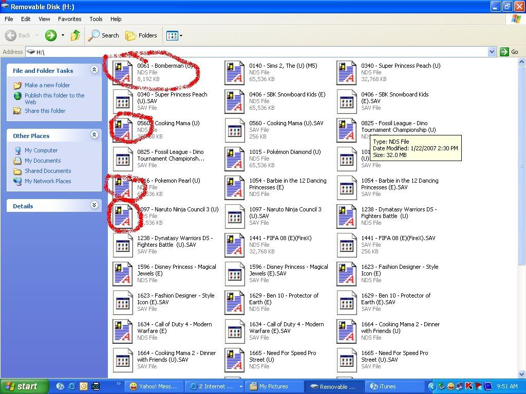Select the Disney Princess Magical Jewels (E) NDS icon

(122, 274)
